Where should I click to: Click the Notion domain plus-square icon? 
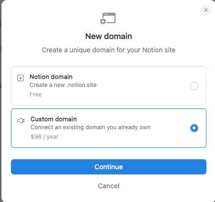[x=20, y=78]
